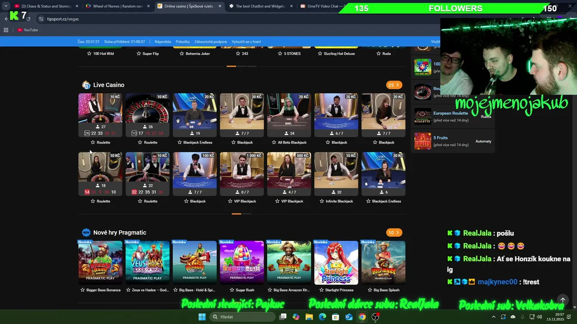Open Zákaznická podpora link

pyautogui.click(x=211, y=42)
